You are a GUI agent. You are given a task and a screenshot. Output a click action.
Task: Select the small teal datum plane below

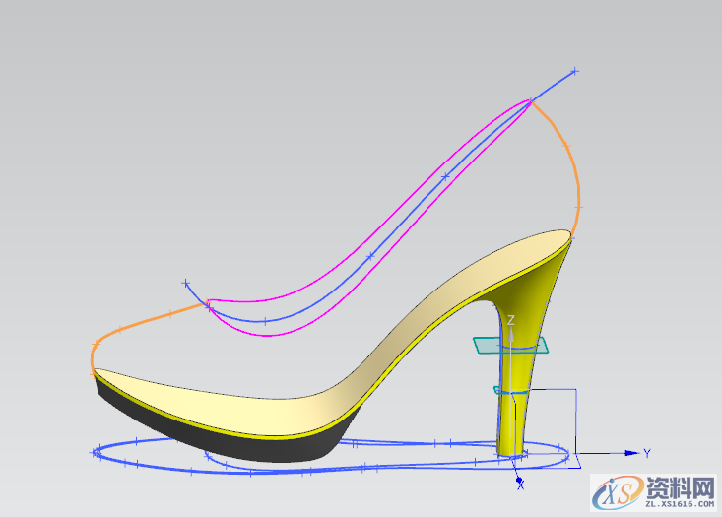pos(502,391)
